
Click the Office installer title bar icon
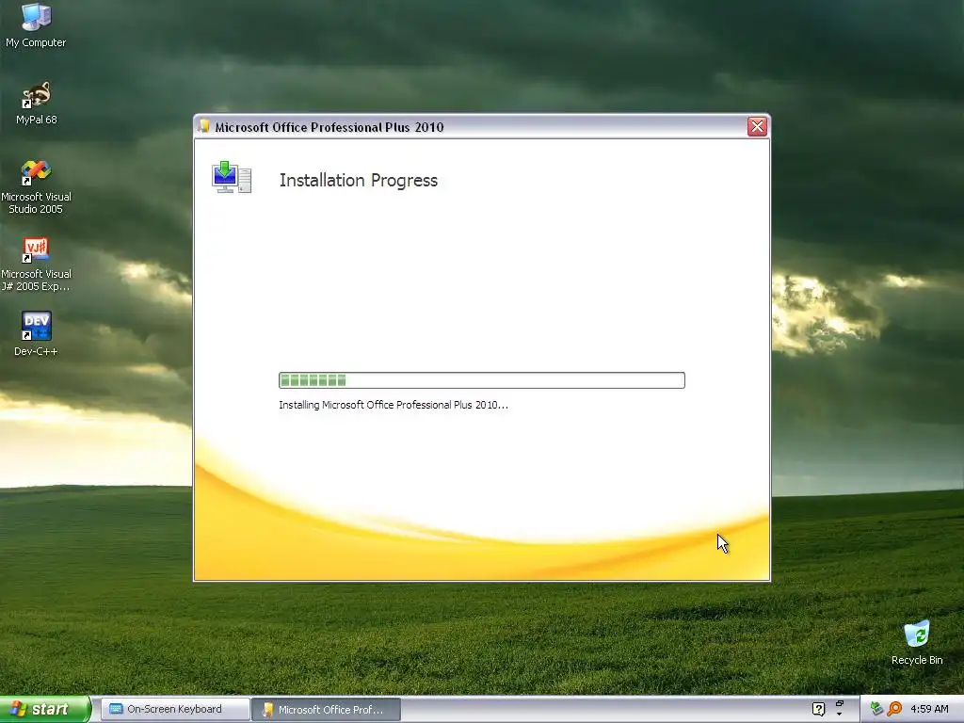204,126
